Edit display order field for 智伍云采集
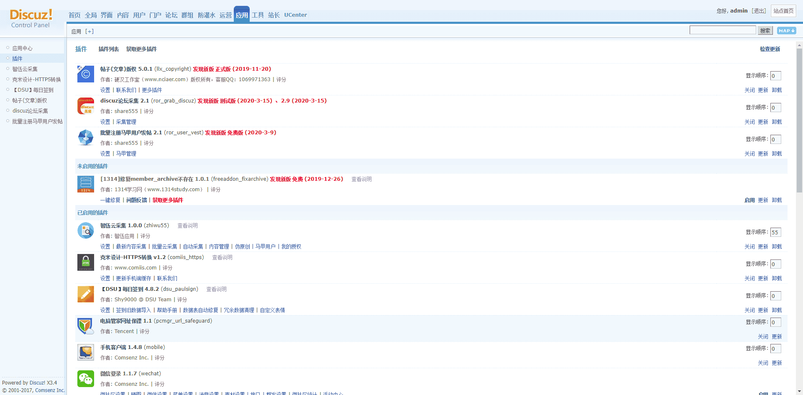Image resolution: width=803 pixels, height=395 pixels. point(775,232)
